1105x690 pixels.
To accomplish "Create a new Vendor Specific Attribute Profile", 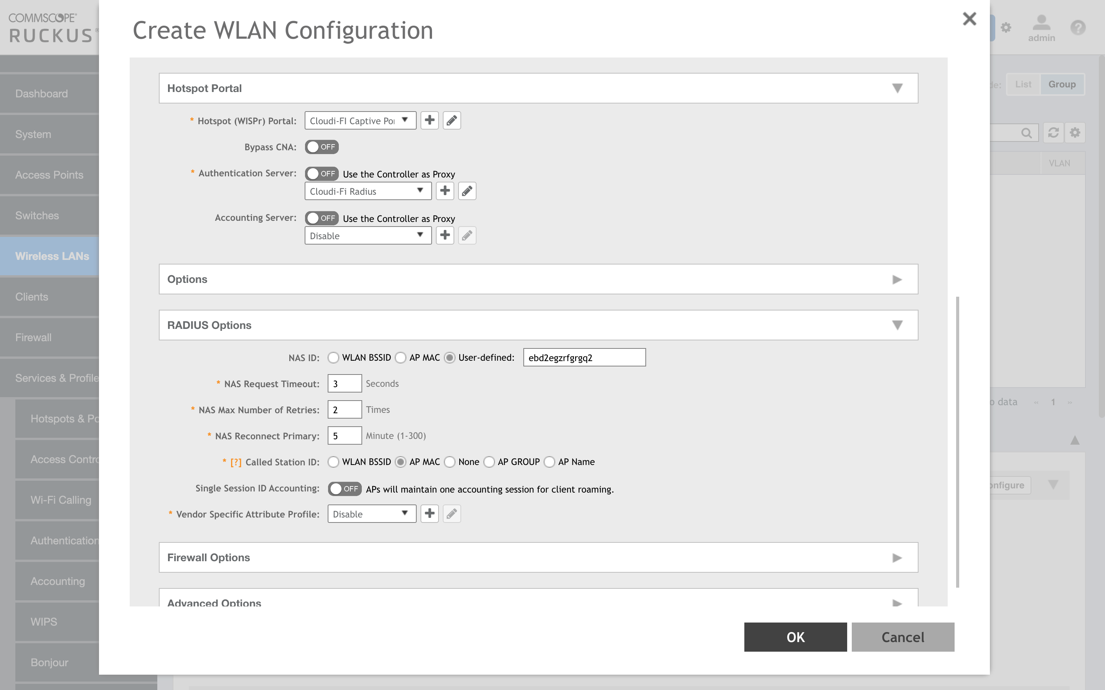I will [429, 513].
